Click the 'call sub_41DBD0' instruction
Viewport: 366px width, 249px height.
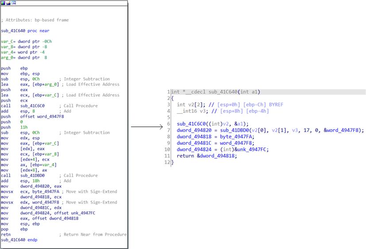coord(23,176)
